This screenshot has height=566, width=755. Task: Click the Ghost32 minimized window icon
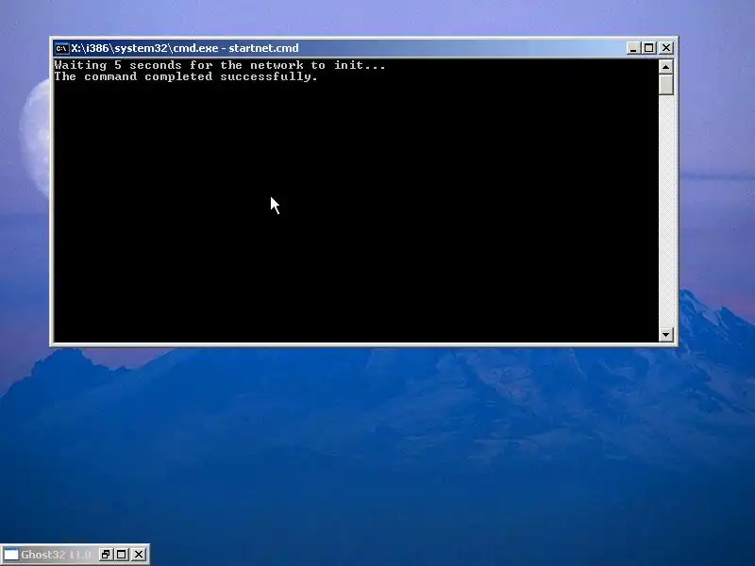click(x=10, y=555)
